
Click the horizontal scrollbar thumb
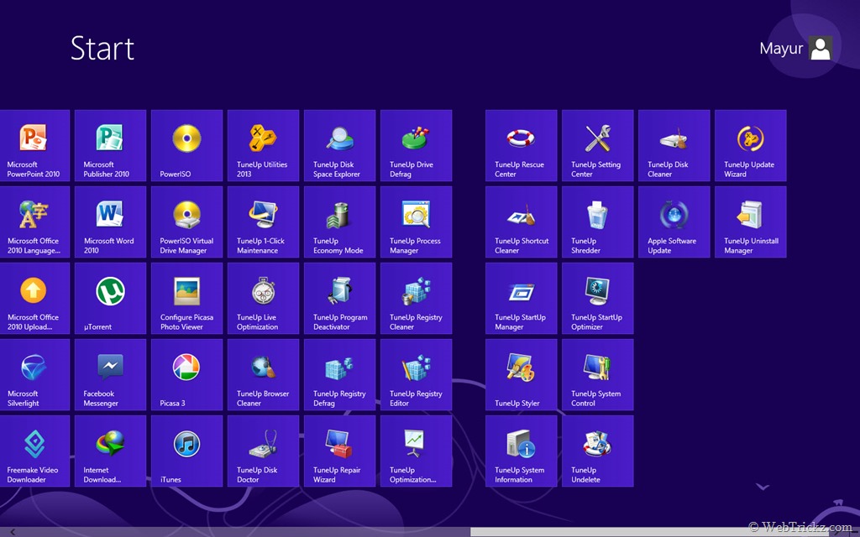pos(649,532)
